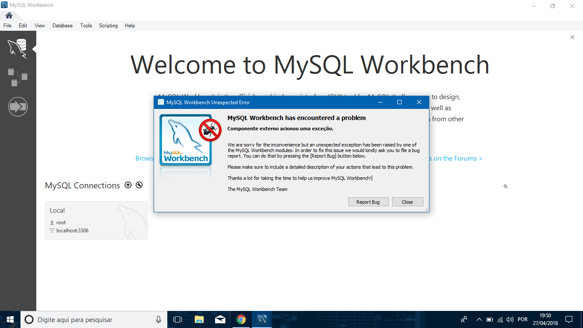Screen dimensions: 583x328
Task: Open the Action Center notifications icon
Action: coord(569,319)
